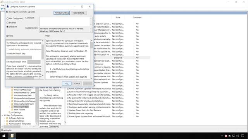
Task: Click the Comment column header in list
Action: [x=137, y=17]
